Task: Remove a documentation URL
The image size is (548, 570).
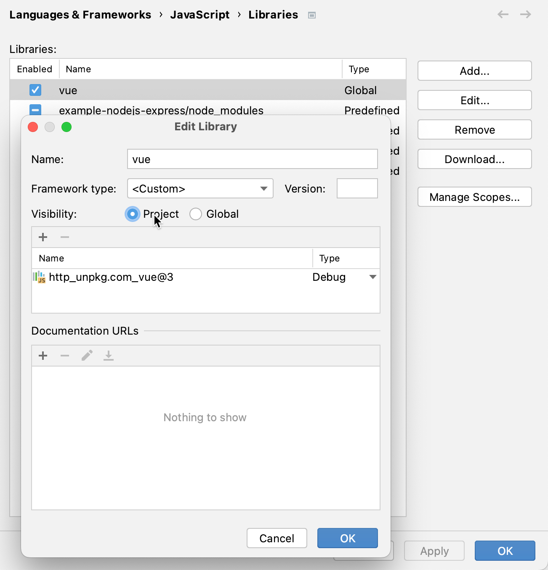Action: pos(64,356)
